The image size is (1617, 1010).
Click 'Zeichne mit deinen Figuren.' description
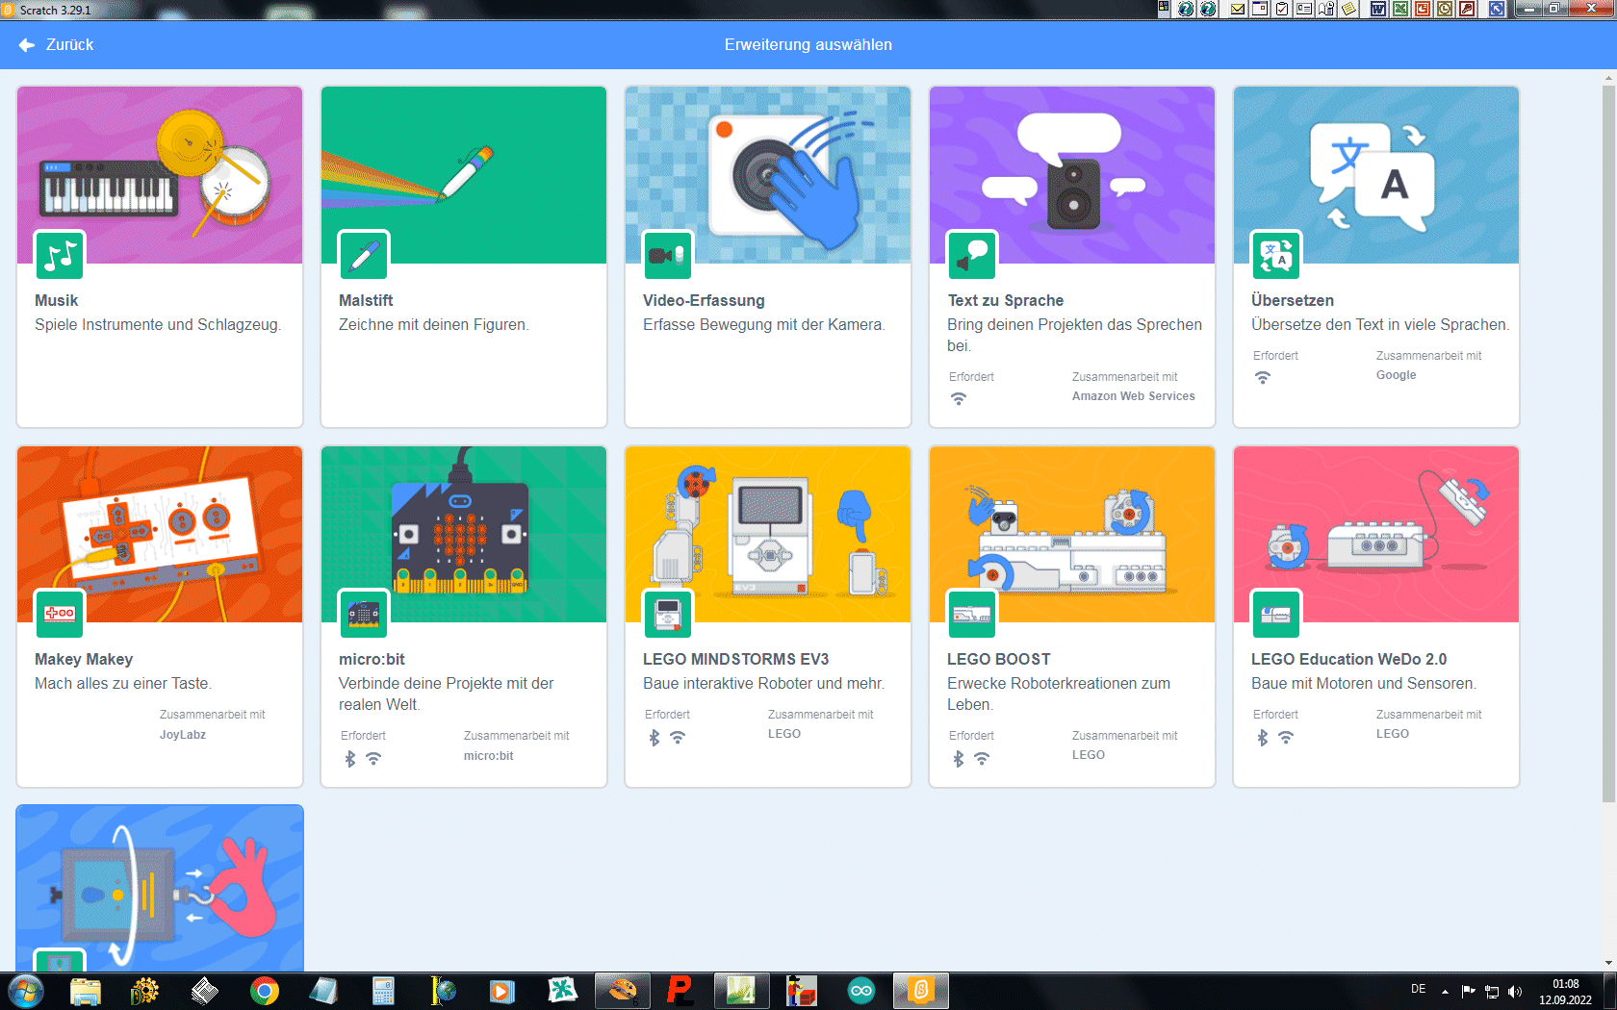click(434, 325)
